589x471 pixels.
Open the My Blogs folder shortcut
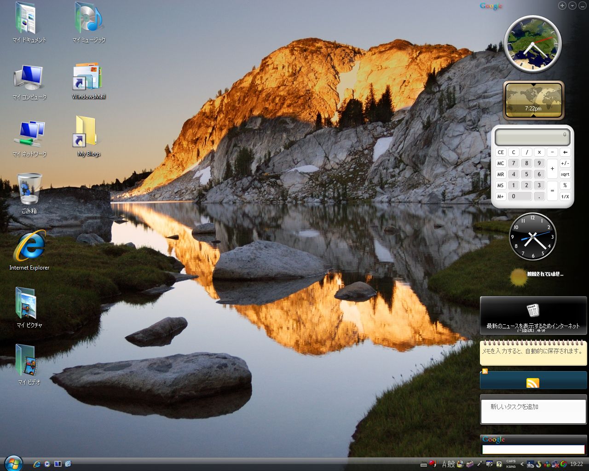[x=89, y=136]
